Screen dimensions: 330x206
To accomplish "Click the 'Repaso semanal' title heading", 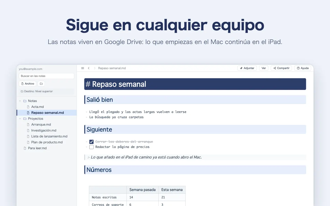I will coord(195,84).
